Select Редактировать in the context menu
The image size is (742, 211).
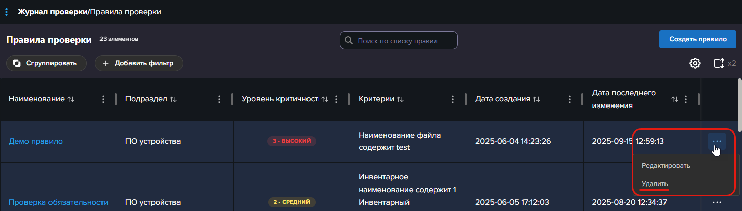666,166
